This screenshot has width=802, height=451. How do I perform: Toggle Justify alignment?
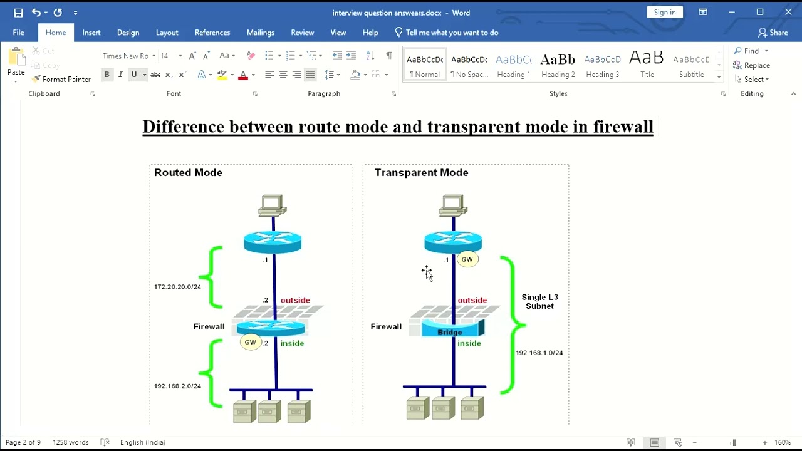(x=310, y=75)
